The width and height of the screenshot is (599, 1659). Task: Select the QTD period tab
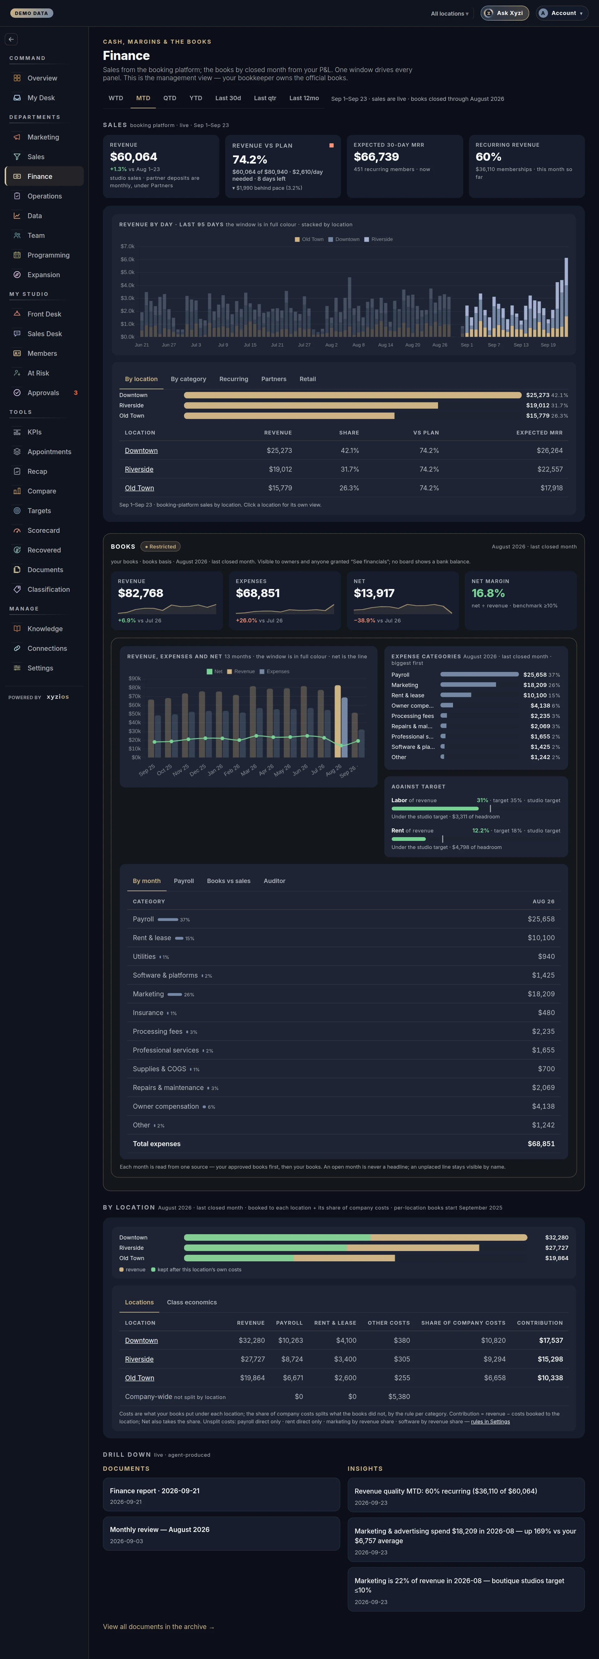click(170, 99)
